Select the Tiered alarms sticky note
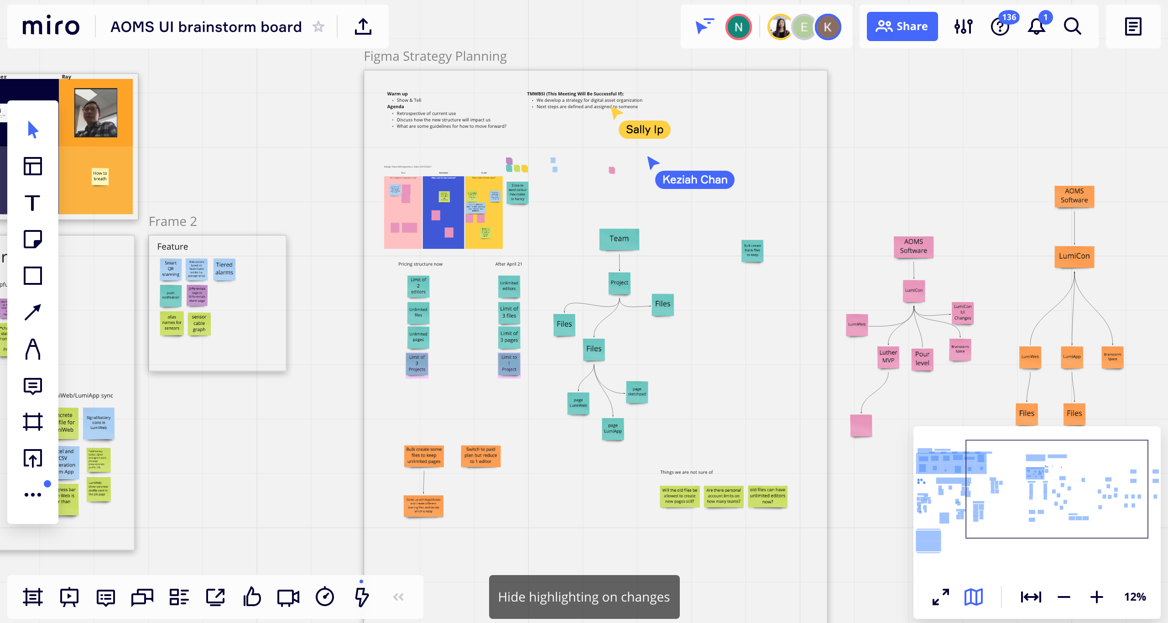This screenshot has height=623, width=1168. point(224,269)
